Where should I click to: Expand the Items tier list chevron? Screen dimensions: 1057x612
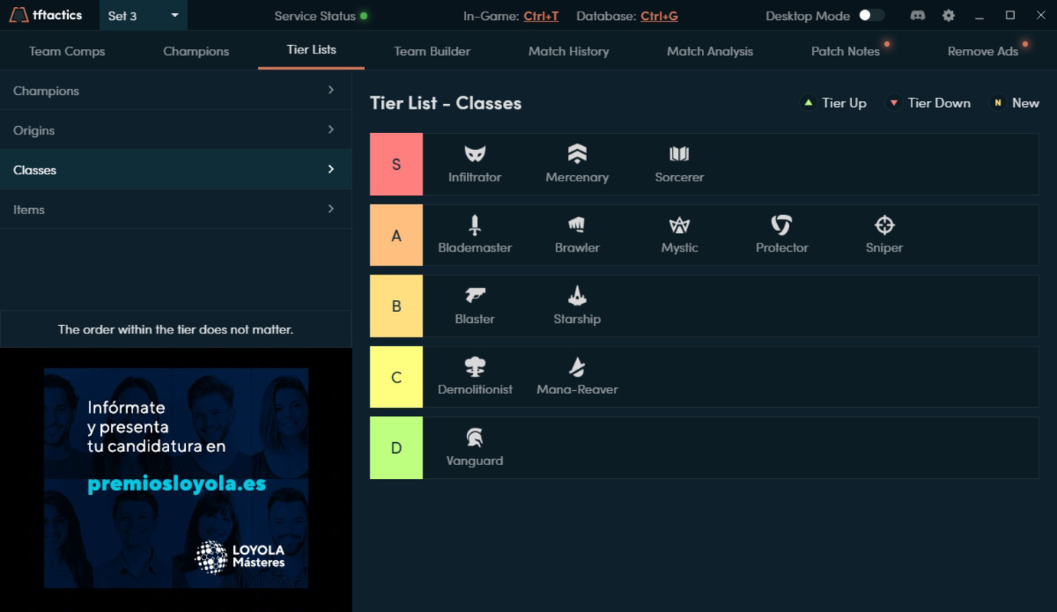(331, 209)
